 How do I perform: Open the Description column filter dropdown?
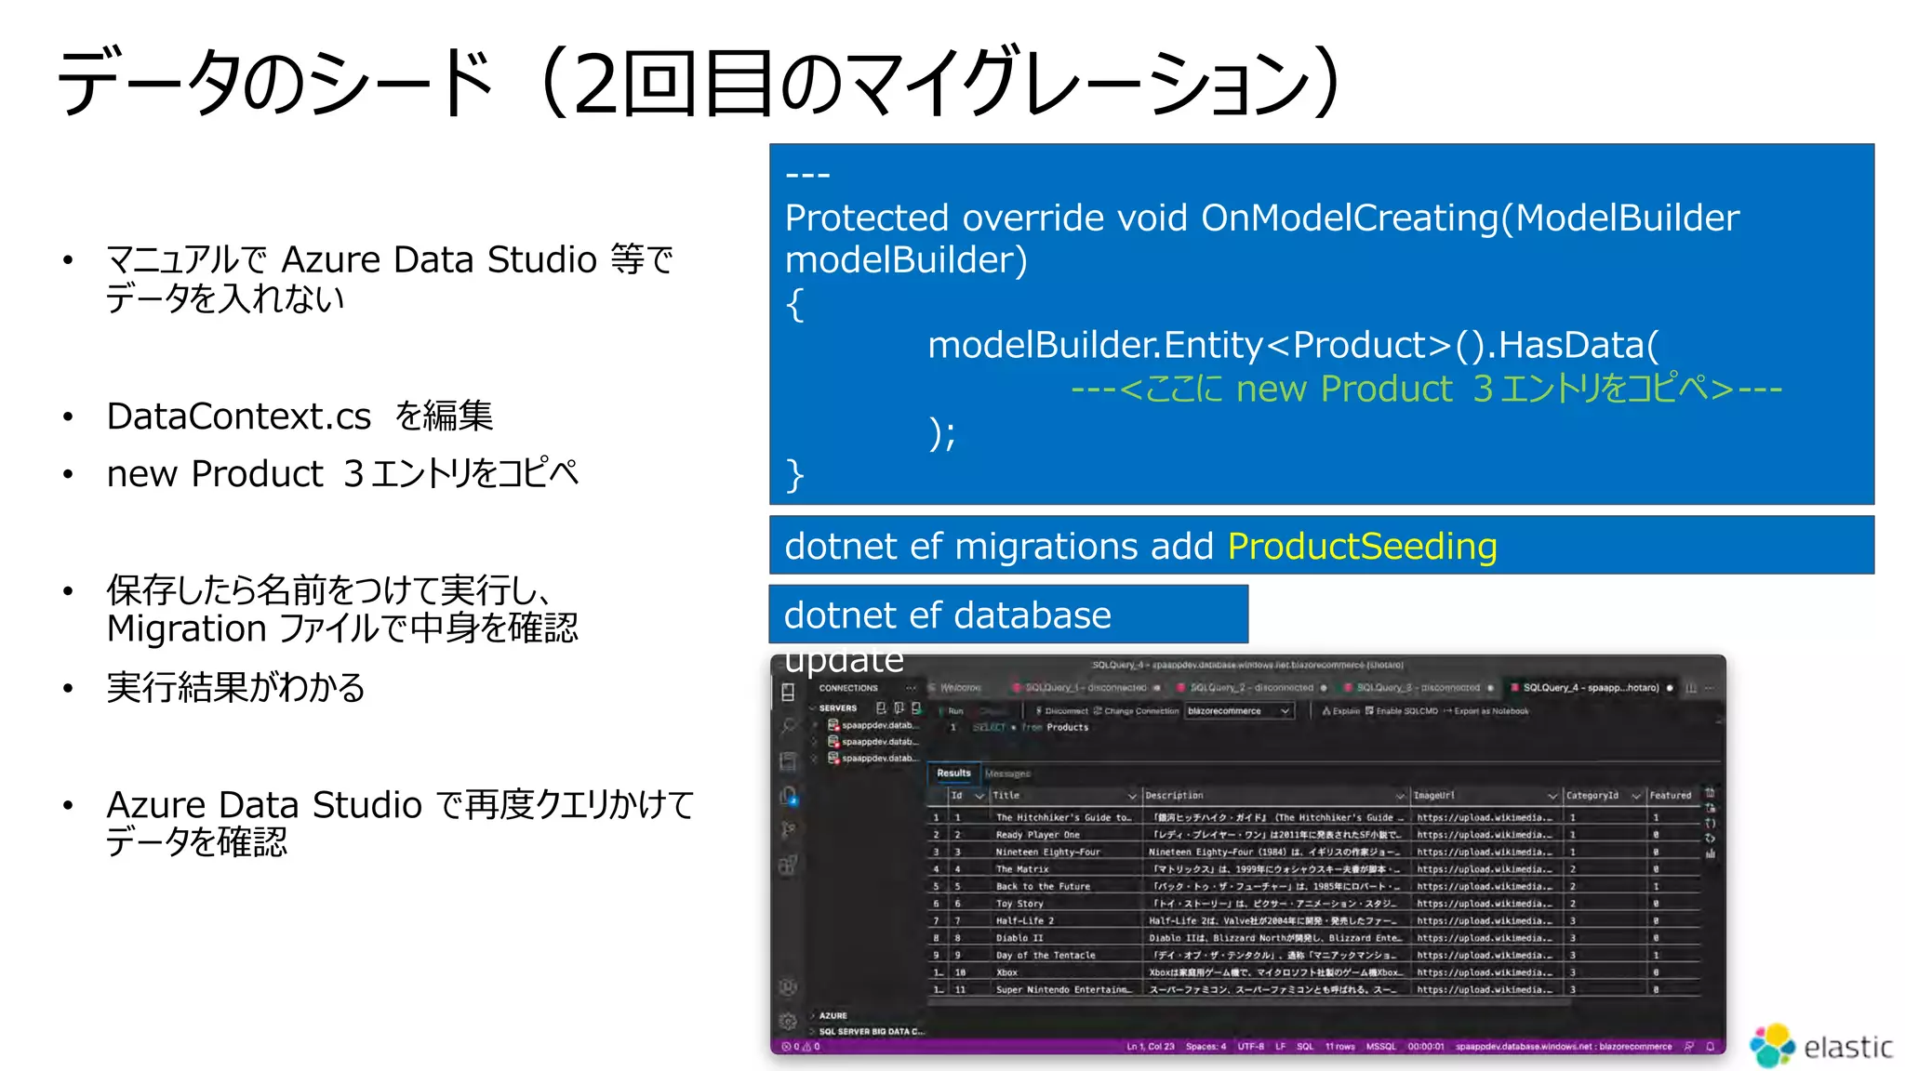[1400, 796]
